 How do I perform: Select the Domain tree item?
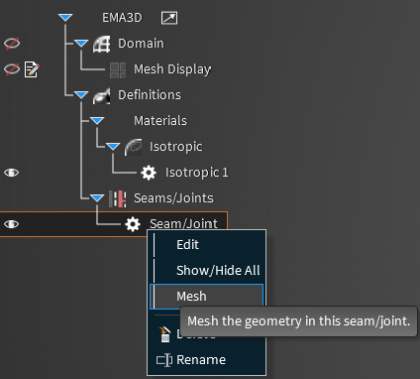tap(141, 44)
